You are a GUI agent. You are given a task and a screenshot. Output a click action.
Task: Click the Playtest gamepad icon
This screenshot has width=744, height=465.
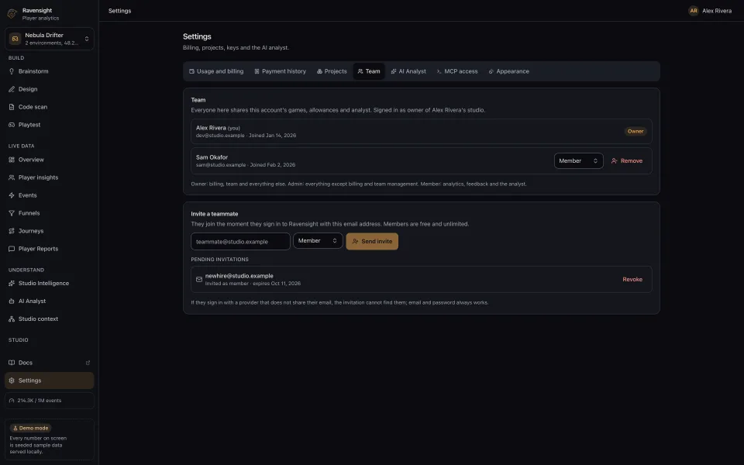tap(12, 125)
